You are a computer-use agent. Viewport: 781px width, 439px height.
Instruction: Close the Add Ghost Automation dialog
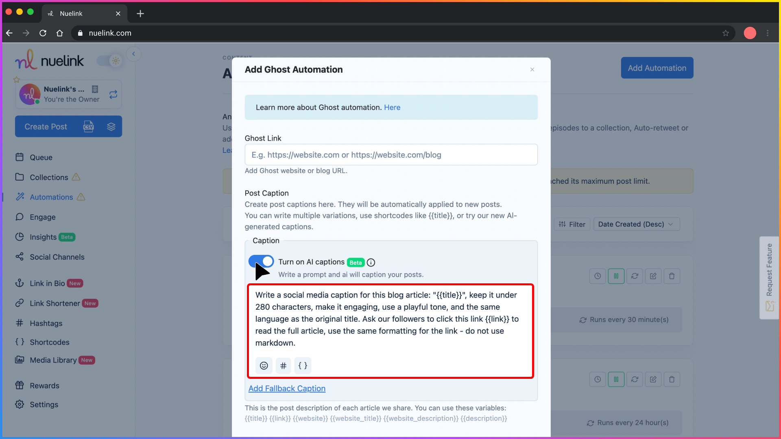pos(532,70)
